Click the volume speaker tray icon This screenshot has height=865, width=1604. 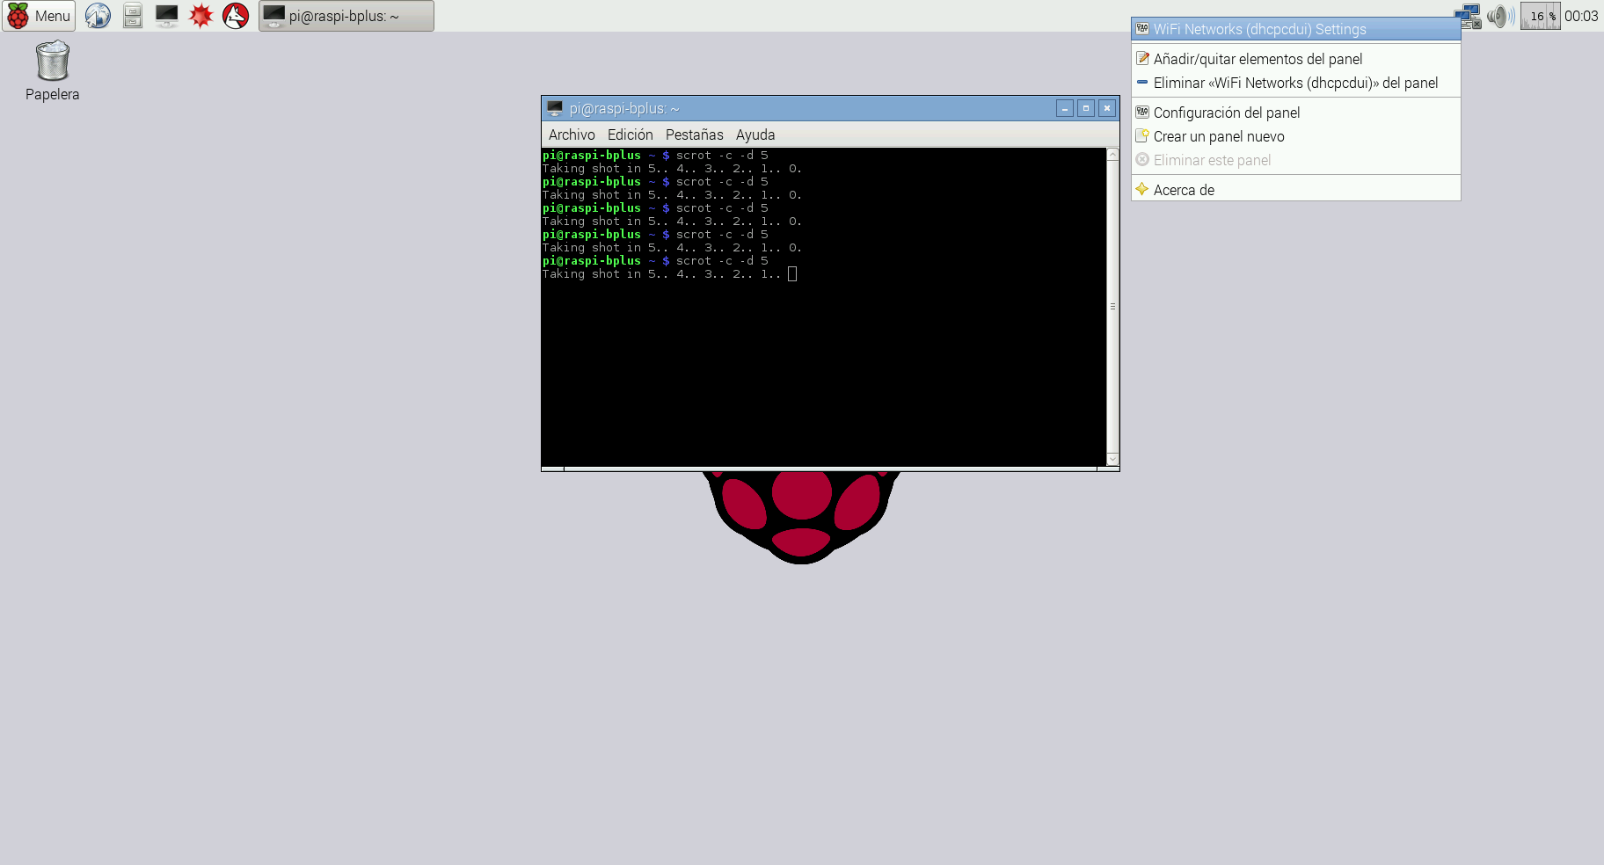[x=1499, y=16]
